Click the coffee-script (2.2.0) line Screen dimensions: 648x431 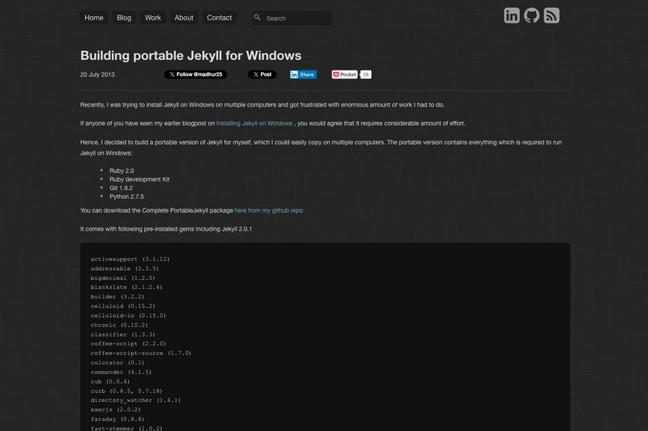128,344
